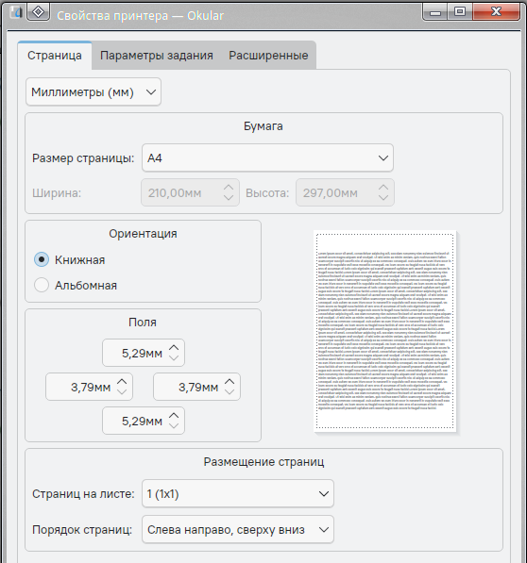Decrease the bottom margin with down arrow
Screen dimensions: 527x563
[x=174, y=426]
